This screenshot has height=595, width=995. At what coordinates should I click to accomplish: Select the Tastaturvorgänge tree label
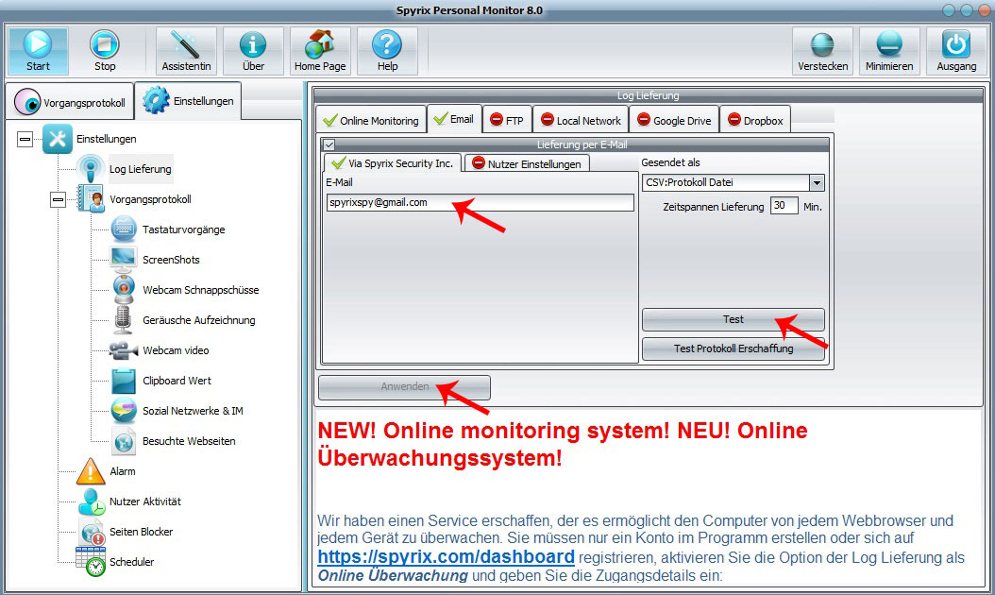pos(183,229)
